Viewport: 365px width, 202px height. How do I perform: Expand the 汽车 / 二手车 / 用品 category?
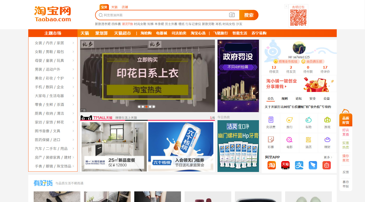pyautogui.click(x=53, y=149)
